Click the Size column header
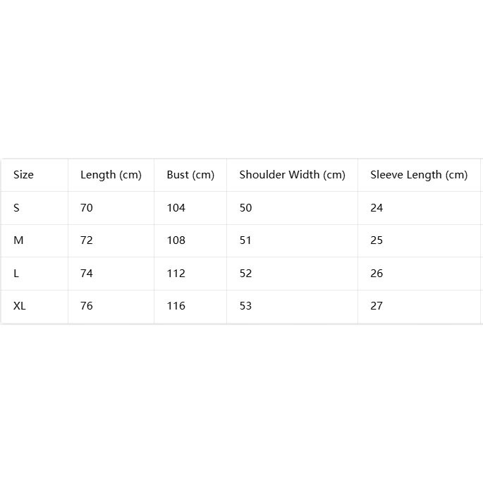 23,175
